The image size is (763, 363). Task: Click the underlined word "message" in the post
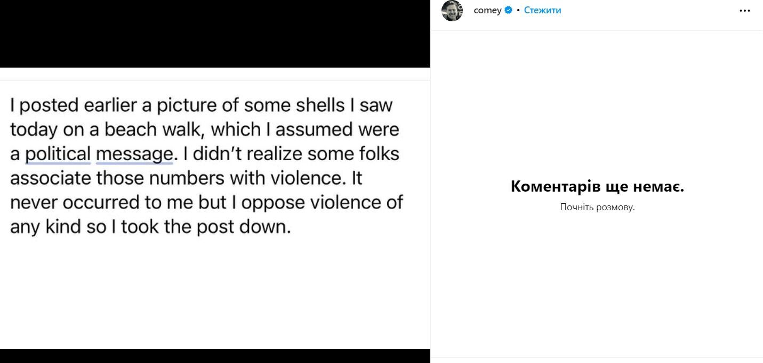134,154
